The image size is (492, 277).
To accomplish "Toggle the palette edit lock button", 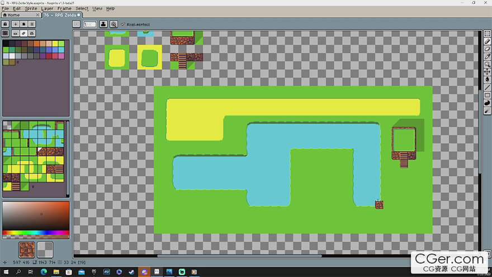I will 5,24.
